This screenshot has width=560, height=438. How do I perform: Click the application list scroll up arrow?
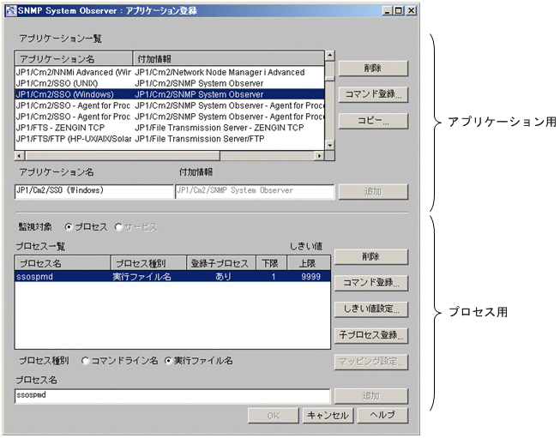tap(330, 56)
